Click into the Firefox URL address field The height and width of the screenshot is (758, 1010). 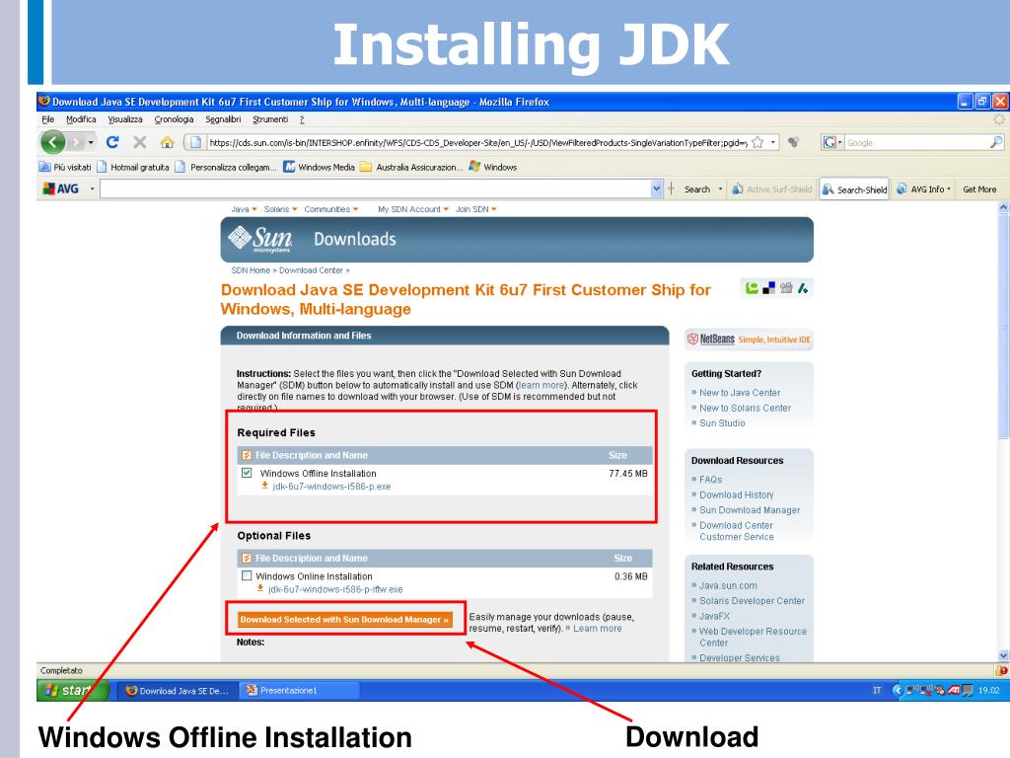click(x=477, y=142)
